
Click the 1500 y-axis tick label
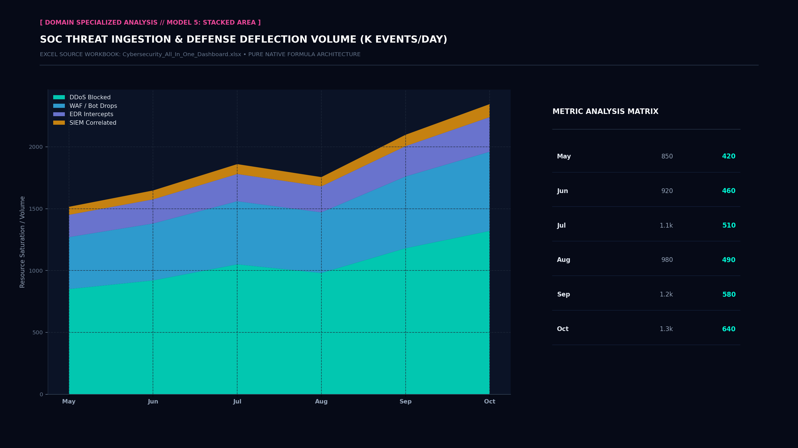click(36, 209)
